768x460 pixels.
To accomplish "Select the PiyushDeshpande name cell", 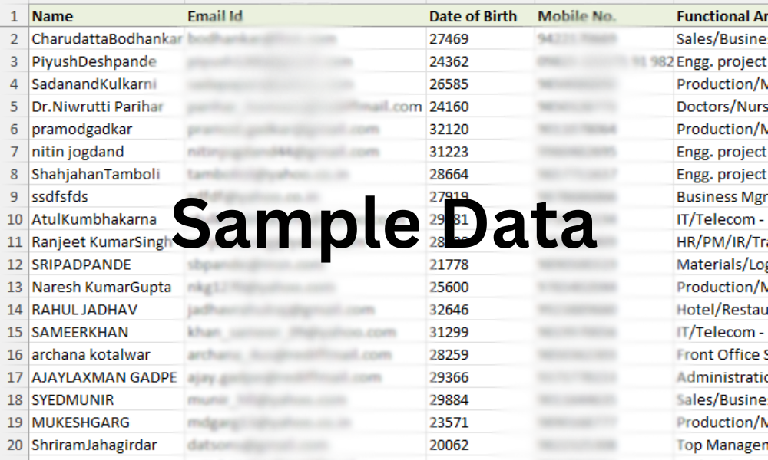I will pos(106,61).
